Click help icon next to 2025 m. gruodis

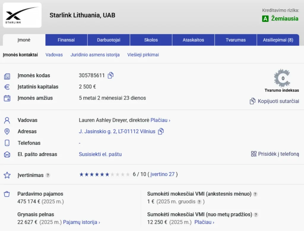click(199, 202)
